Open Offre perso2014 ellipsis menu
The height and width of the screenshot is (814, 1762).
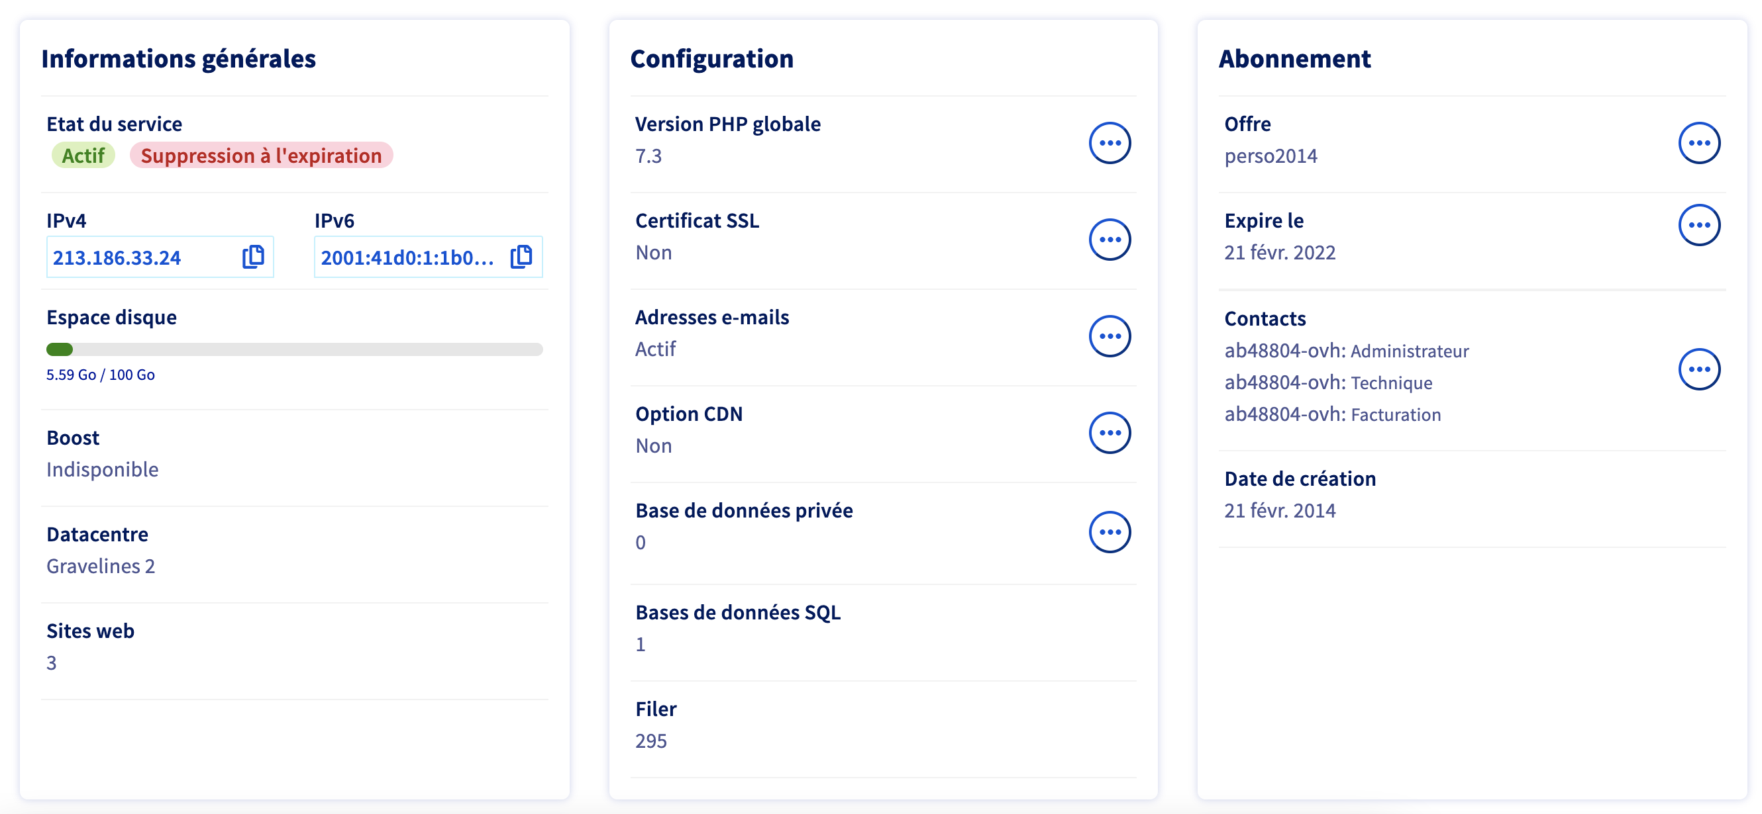1698,143
